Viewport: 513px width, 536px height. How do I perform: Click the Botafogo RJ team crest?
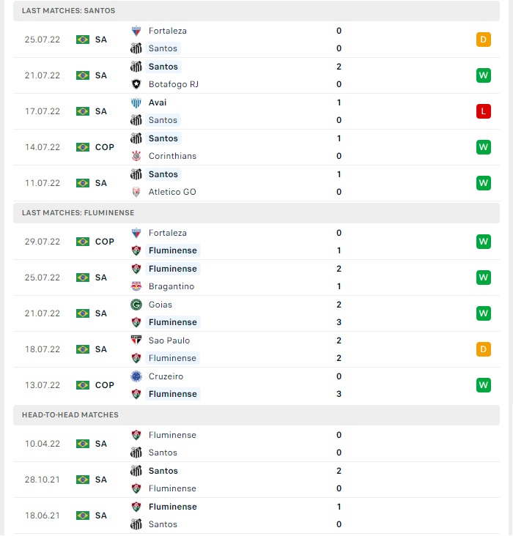pyautogui.click(x=136, y=84)
